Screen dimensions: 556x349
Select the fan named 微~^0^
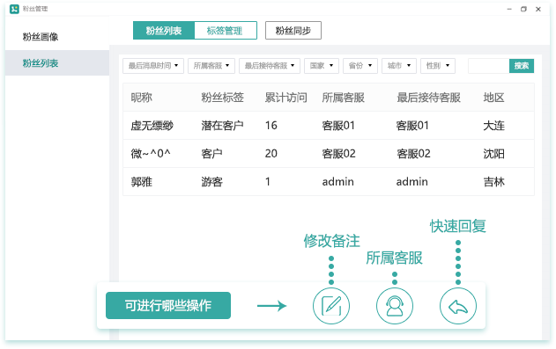pyautogui.click(x=151, y=154)
